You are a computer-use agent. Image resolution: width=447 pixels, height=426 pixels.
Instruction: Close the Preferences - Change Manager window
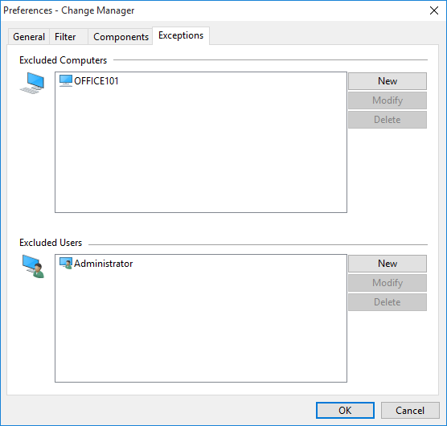434,10
